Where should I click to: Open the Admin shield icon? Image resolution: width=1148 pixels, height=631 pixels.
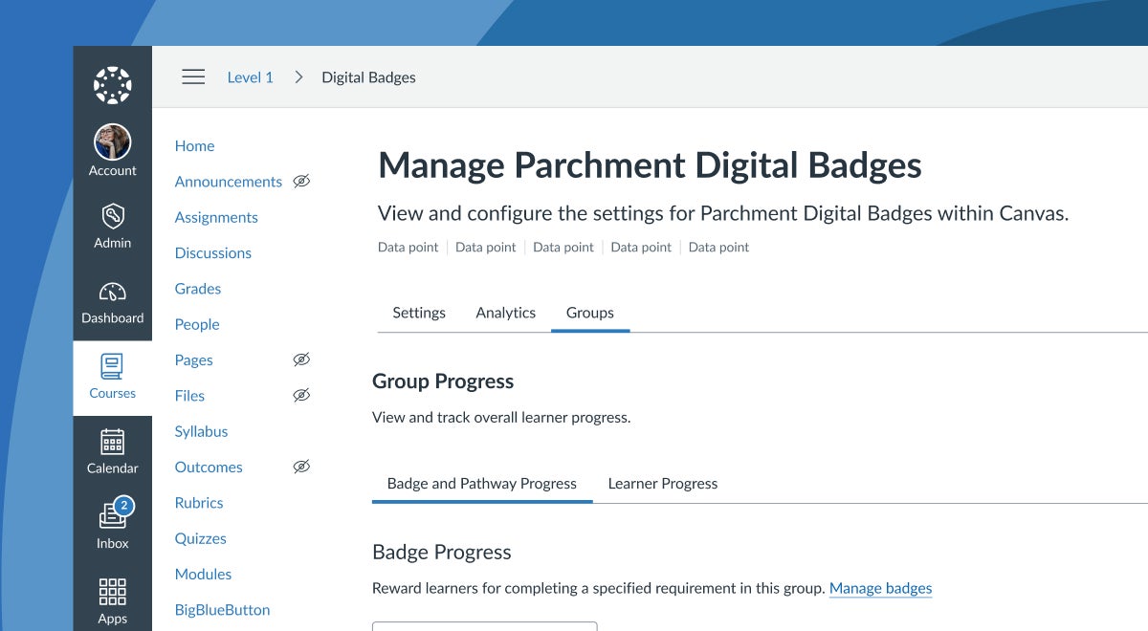click(112, 216)
